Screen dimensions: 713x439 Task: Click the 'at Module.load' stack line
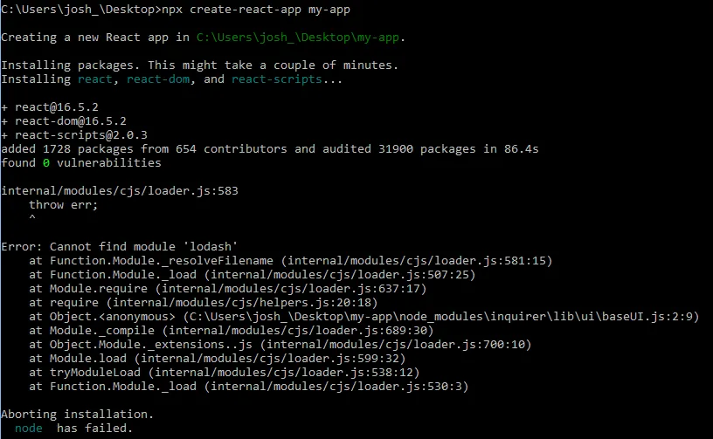click(x=218, y=359)
